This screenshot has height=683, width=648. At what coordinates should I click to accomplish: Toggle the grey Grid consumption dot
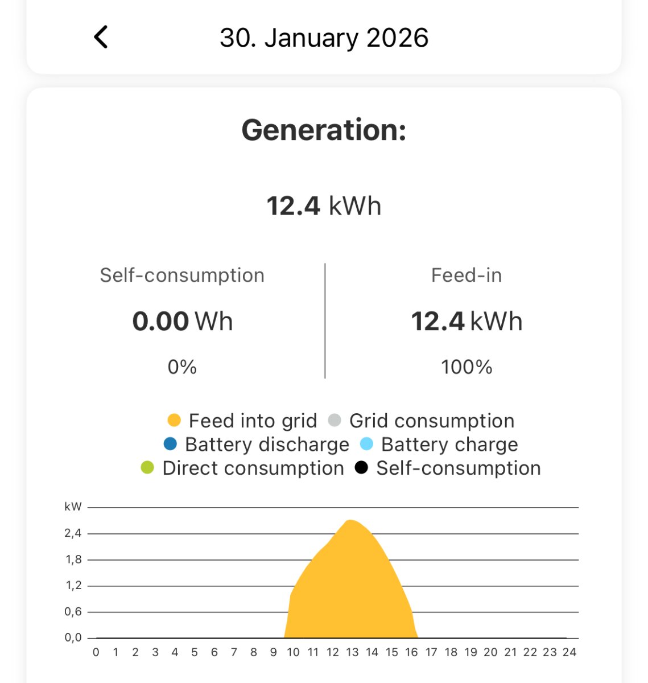click(335, 421)
